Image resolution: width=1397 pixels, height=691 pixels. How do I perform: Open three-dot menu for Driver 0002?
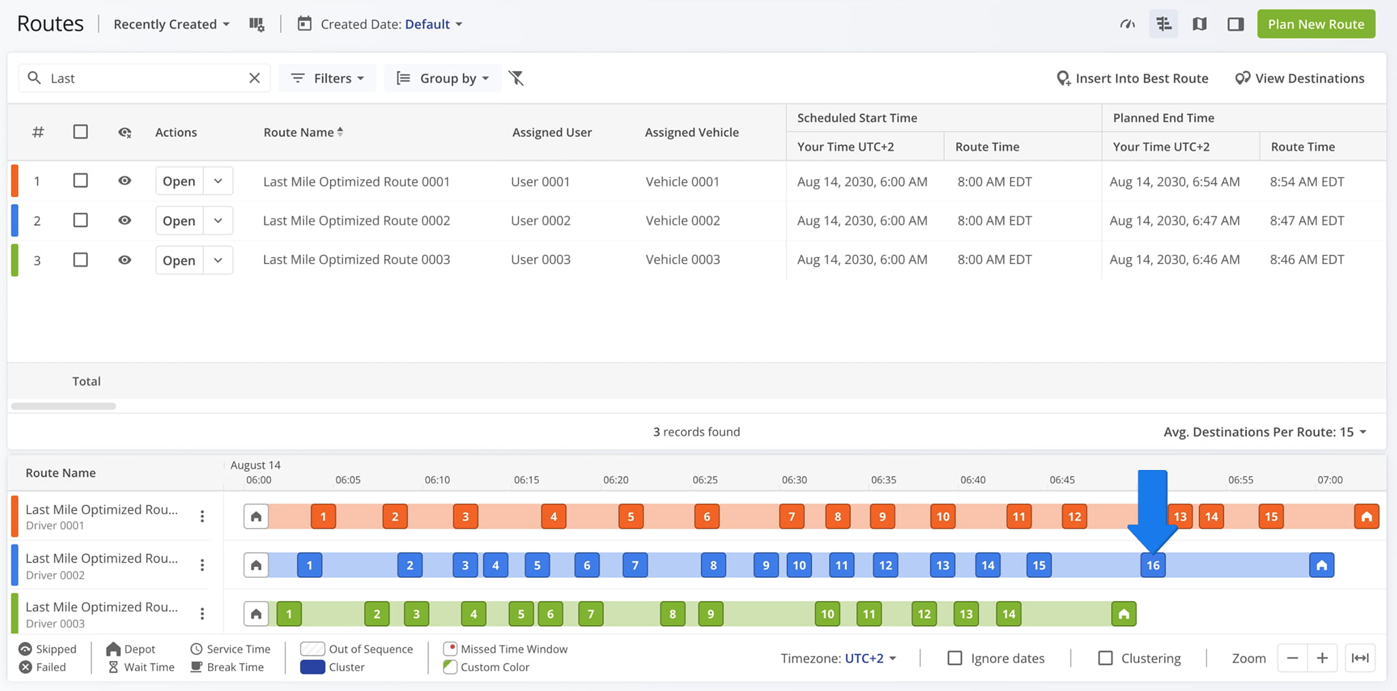click(202, 565)
